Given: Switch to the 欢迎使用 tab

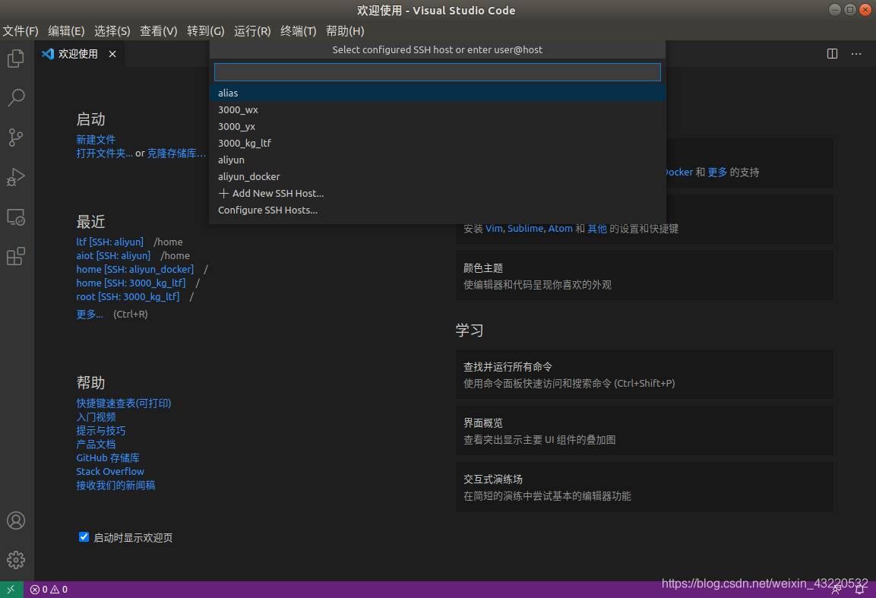Looking at the screenshot, I should (x=77, y=54).
